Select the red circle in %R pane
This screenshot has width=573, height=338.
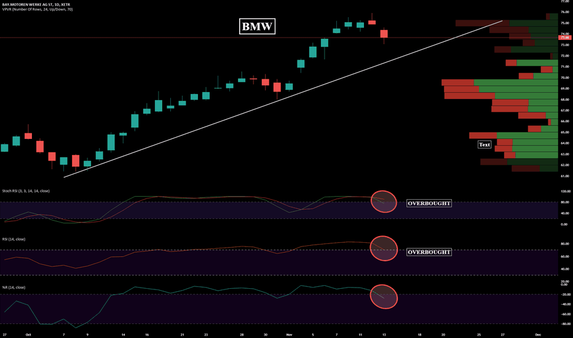[x=384, y=297]
